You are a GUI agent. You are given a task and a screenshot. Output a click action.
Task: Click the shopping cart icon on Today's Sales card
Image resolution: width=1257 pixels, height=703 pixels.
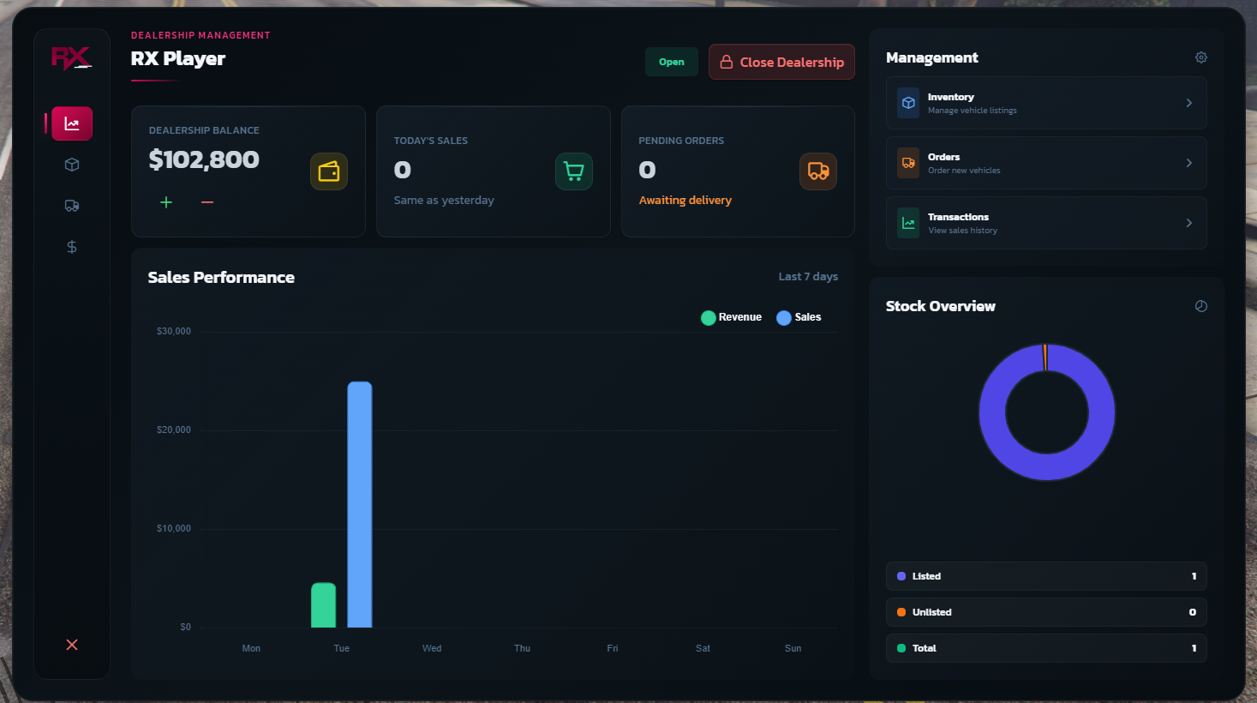[574, 171]
